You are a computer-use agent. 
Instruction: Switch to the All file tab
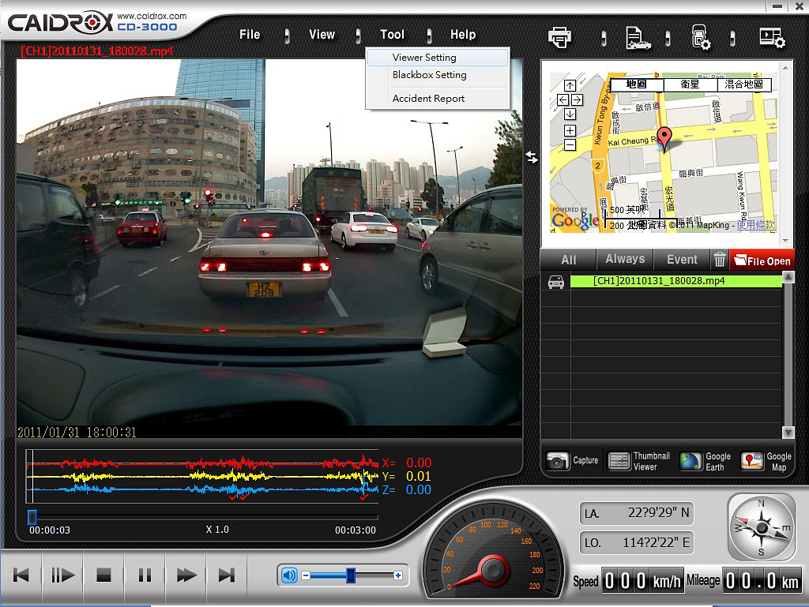(x=568, y=260)
